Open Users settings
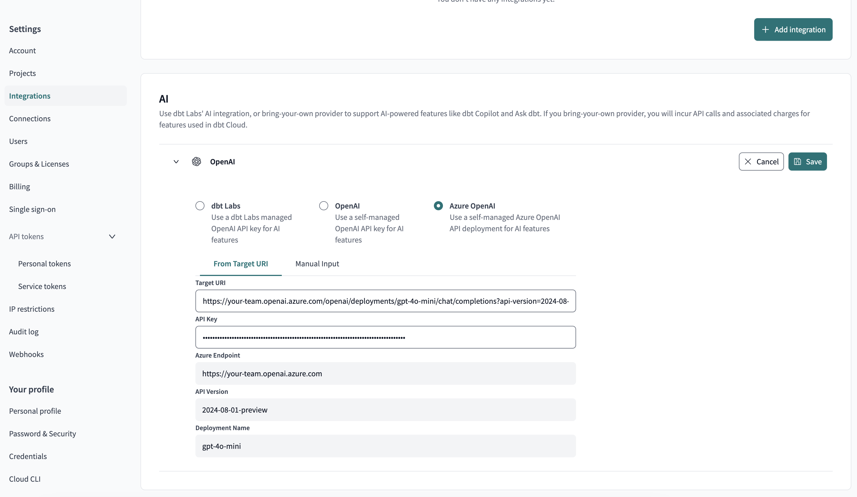This screenshot has height=497, width=857. tap(18, 141)
